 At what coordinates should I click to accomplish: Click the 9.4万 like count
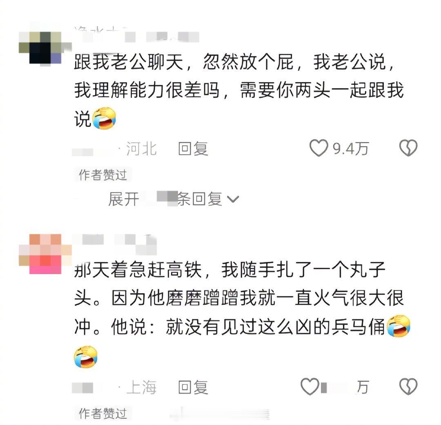point(351,148)
